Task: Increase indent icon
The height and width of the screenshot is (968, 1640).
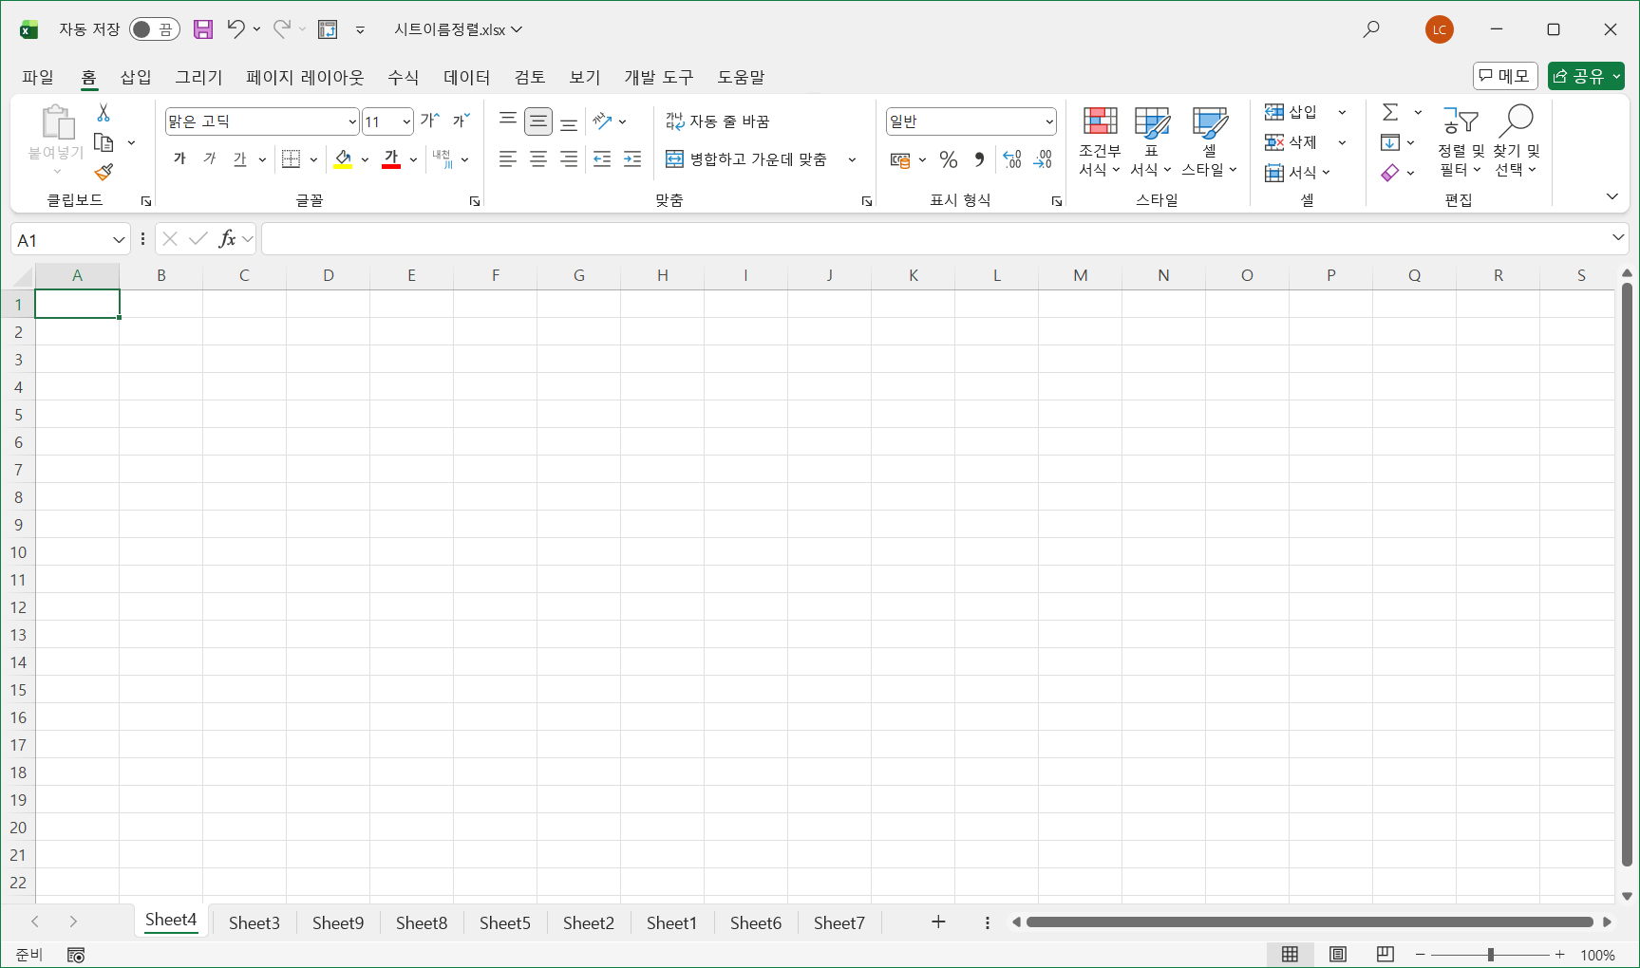Action: click(x=632, y=159)
